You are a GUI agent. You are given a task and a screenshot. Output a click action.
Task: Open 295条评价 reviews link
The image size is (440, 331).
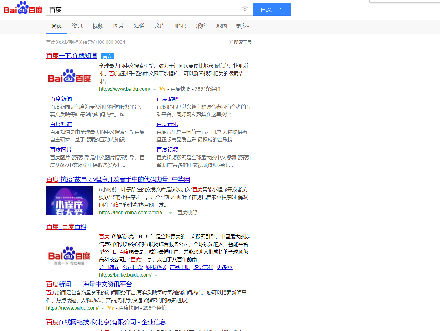coord(155,308)
